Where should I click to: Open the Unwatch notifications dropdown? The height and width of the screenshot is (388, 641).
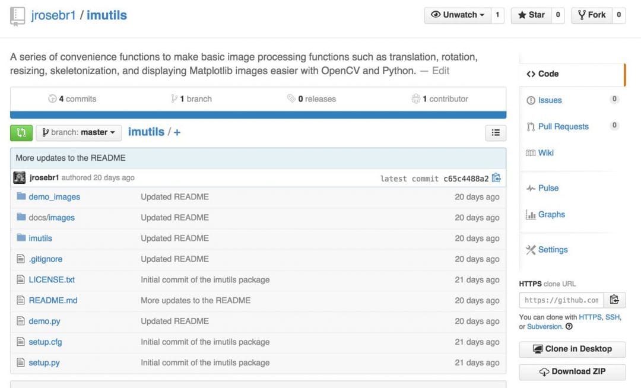(458, 15)
